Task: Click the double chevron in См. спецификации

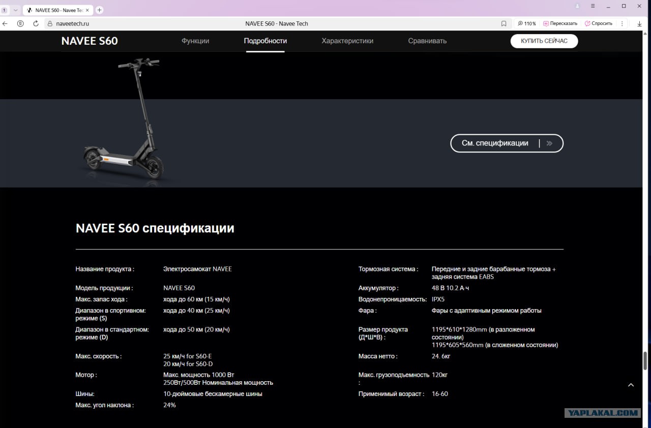Action: tap(549, 143)
